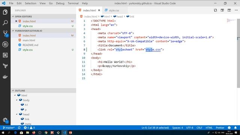Change language mode via HTML

tap(209, 127)
